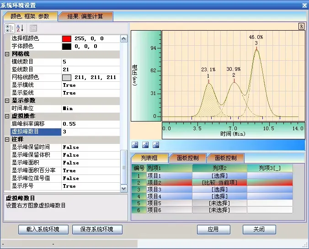The image size is (309, 249).
Task: Click the 列项2 column header
Action: (219, 168)
